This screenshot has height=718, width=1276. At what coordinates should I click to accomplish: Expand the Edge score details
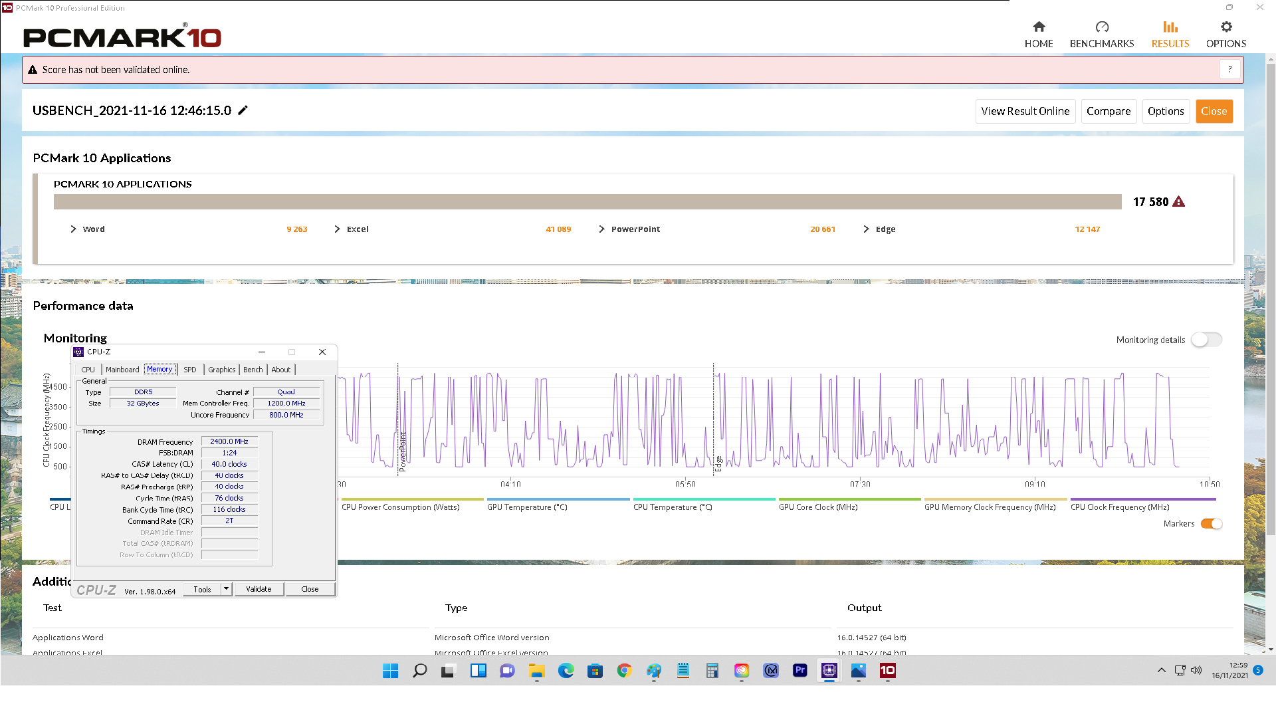pyautogui.click(x=866, y=229)
